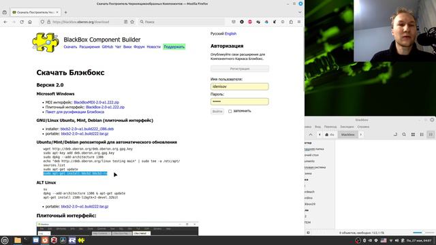Switch file manager to icon view
Viewport: 436px width, 245px height.
pyautogui.click(x=413, y=135)
